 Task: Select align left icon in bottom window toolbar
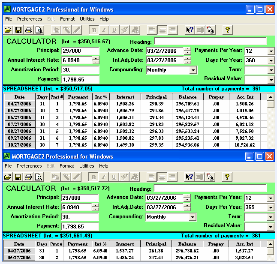[152, 177]
